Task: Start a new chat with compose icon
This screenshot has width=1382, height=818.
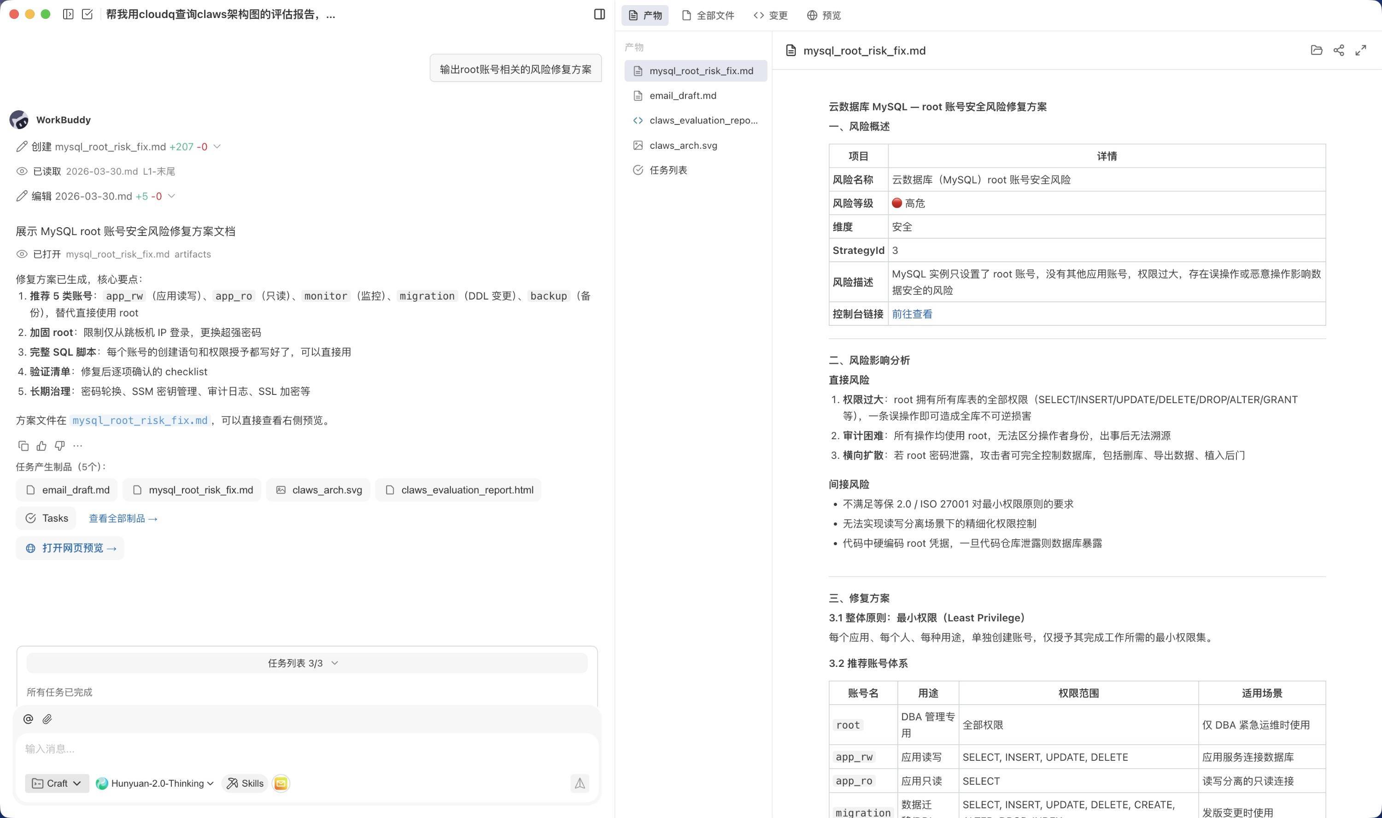Action: tap(87, 14)
